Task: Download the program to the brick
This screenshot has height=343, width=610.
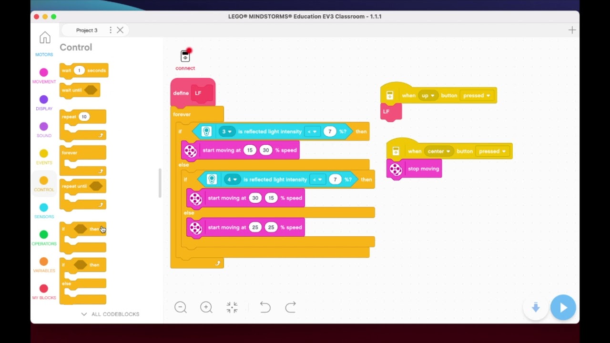Action: tap(536, 308)
